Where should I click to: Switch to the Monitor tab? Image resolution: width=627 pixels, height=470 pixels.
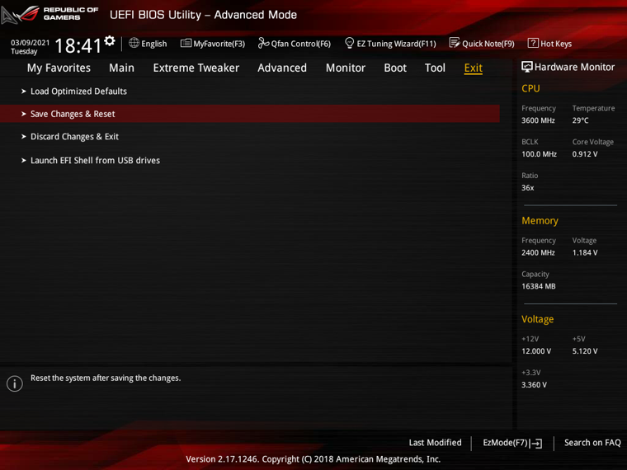tap(346, 68)
